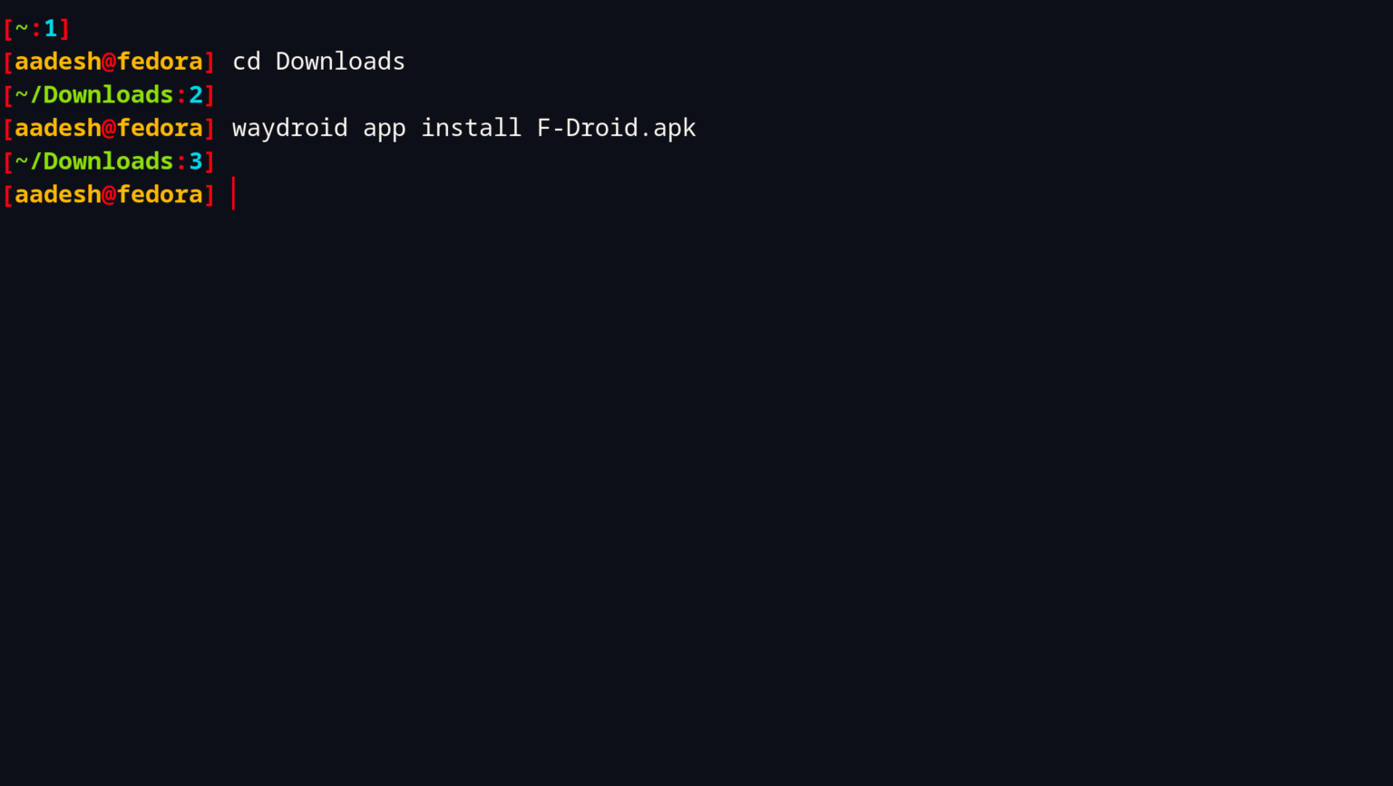The height and width of the screenshot is (786, 1393).
Task: Select the tilde character in the first prompt
Action: [x=23, y=28]
